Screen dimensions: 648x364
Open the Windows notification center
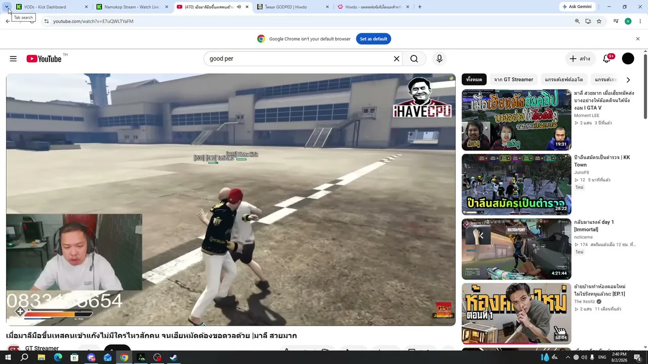[637, 357]
